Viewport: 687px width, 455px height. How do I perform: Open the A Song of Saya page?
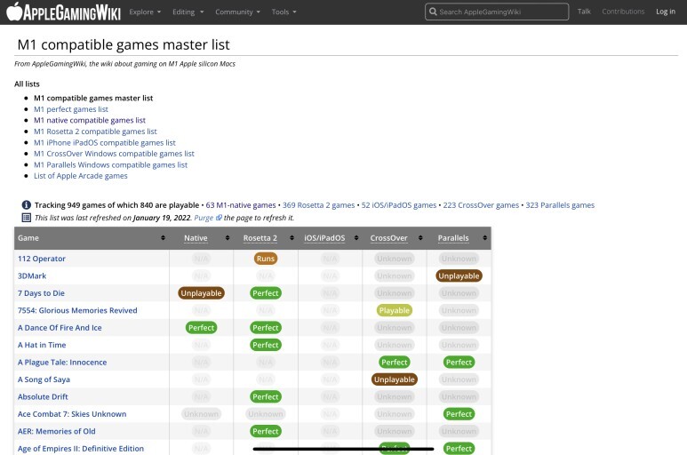click(44, 379)
